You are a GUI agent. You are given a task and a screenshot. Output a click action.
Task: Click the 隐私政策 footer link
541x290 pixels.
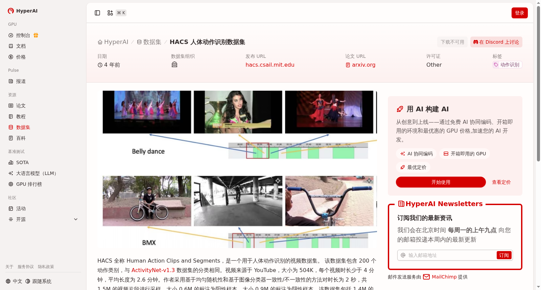pyautogui.click(x=46, y=267)
